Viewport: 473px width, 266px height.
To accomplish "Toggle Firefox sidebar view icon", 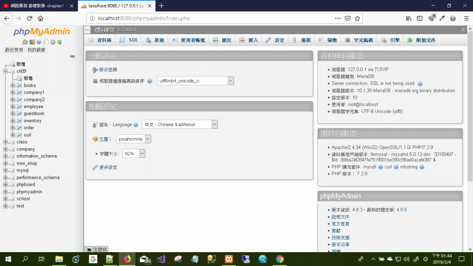I will pos(419,18).
